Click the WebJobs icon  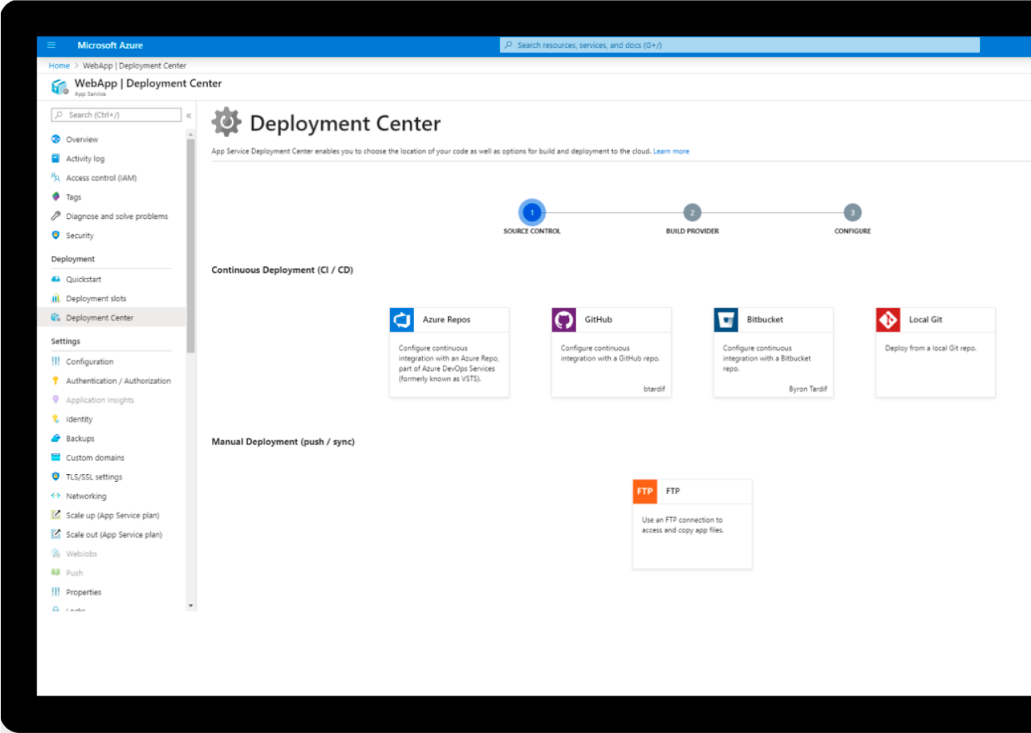(x=55, y=554)
